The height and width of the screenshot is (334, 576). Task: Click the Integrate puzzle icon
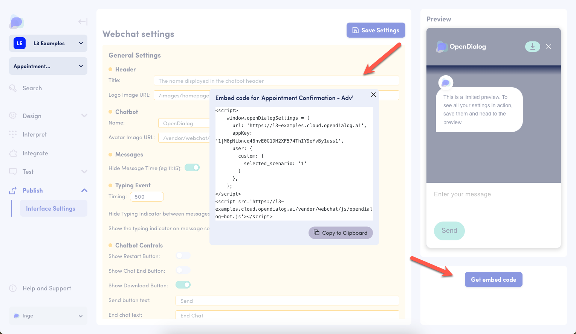point(13,153)
